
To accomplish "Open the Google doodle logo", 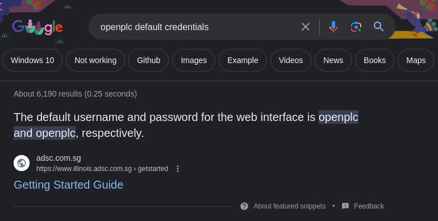I will pos(37,27).
